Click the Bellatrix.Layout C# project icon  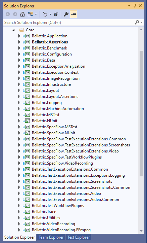(28, 91)
